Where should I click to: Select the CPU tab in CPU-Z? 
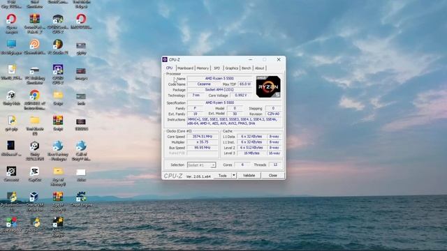tap(169, 68)
